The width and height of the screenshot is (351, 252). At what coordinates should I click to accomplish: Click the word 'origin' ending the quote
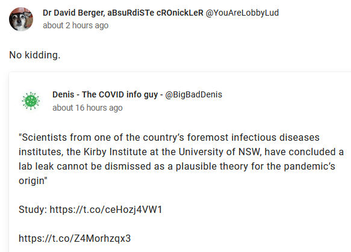31,181
